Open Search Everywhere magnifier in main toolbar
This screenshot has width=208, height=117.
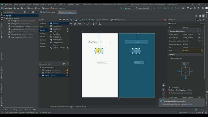click(x=203, y=8)
